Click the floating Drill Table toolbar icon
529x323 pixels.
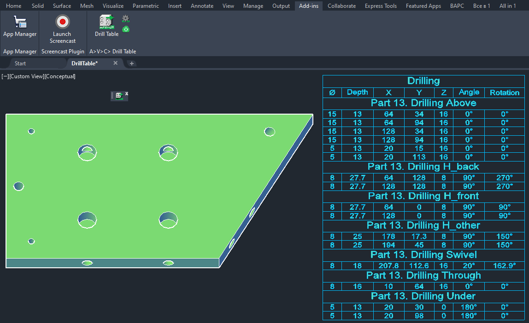pos(119,96)
